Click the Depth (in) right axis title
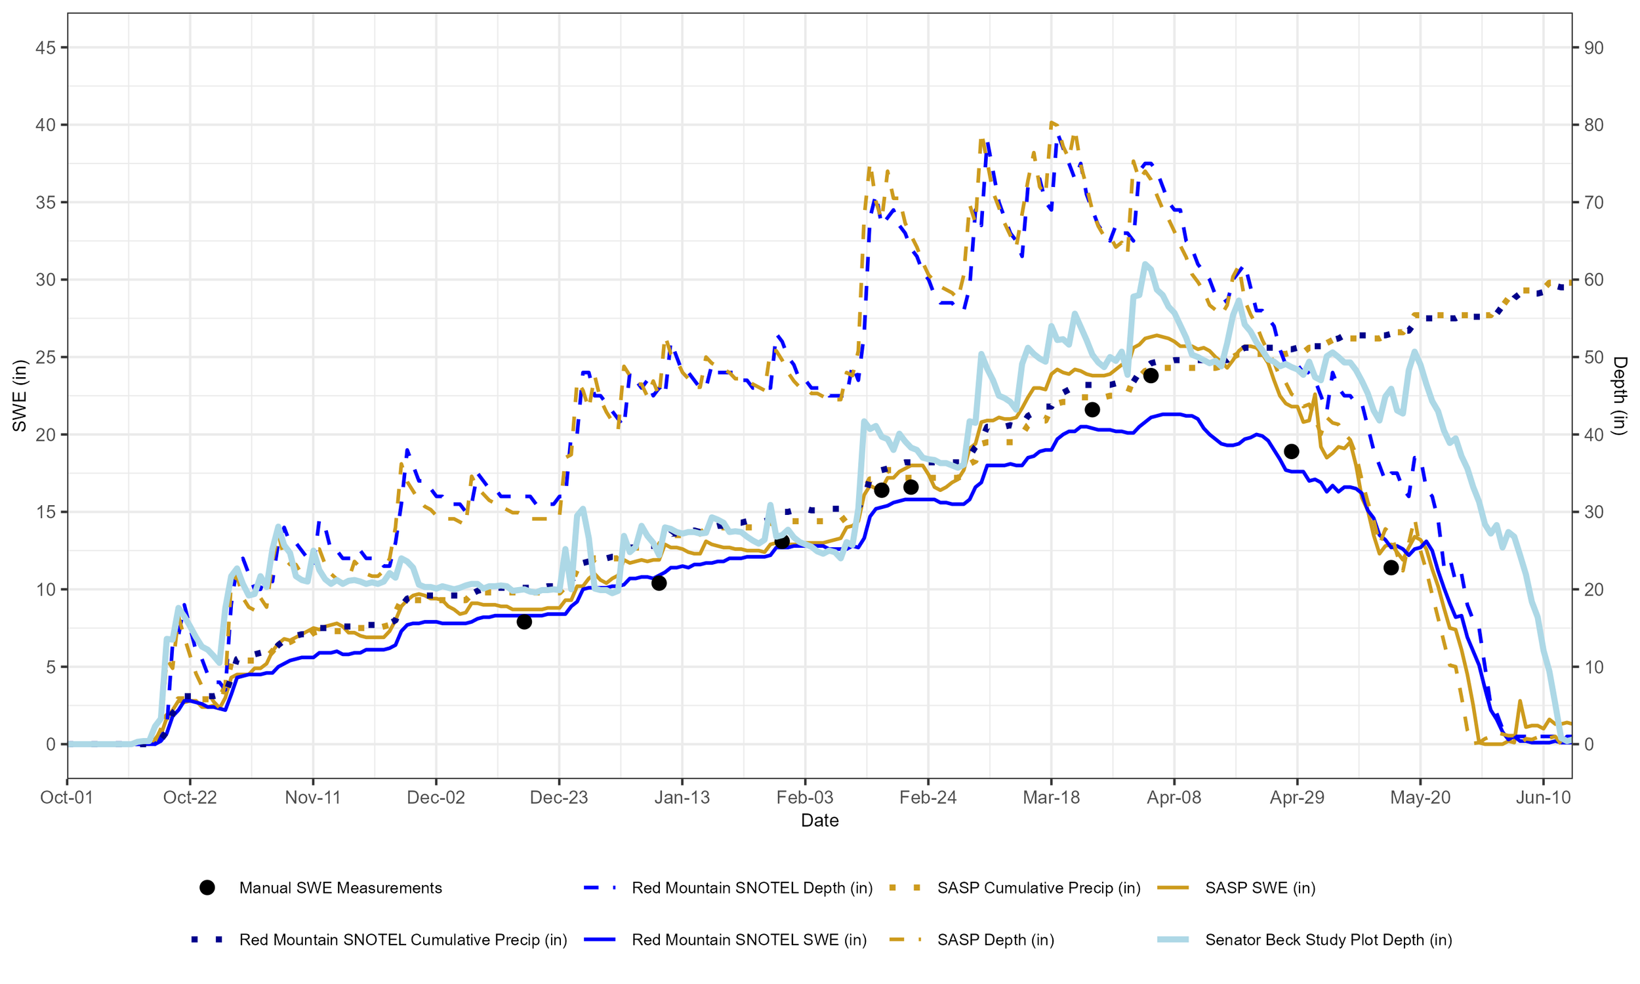Screen dimensions: 1640x984 point(1620,395)
